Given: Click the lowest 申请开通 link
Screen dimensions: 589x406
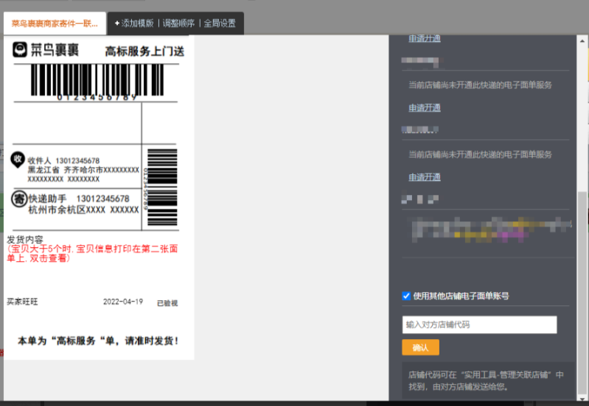Looking at the screenshot, I should pyautogui.click(x=425, y=177).
